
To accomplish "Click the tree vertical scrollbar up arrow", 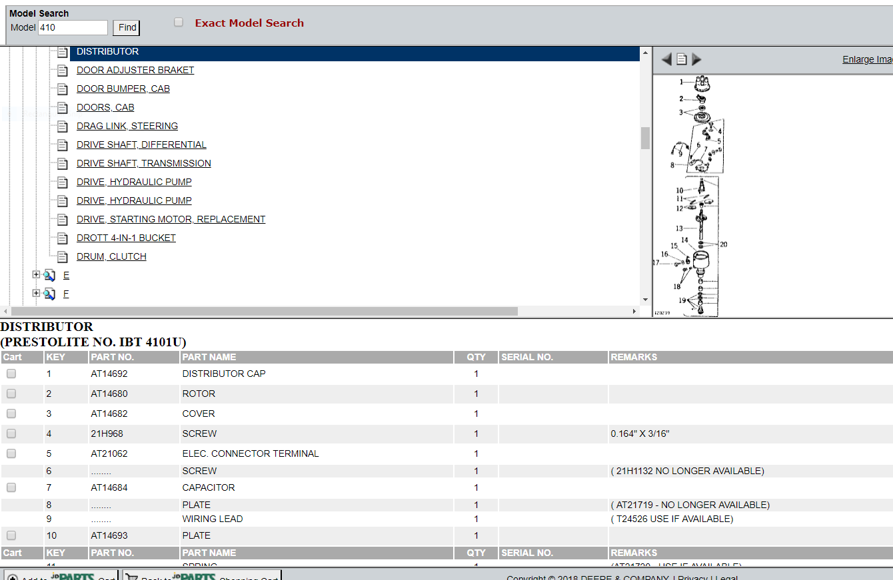I will [645, 52].
